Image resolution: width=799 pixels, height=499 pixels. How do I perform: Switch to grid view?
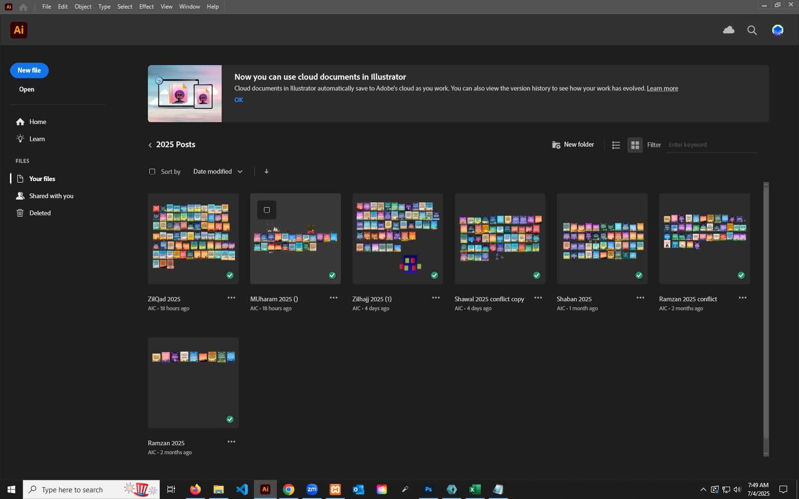click(x=635, y=145)
